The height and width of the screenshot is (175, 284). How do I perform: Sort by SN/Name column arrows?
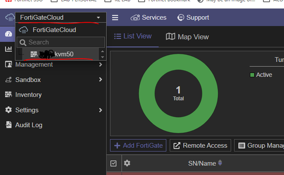tap(220, 163)
